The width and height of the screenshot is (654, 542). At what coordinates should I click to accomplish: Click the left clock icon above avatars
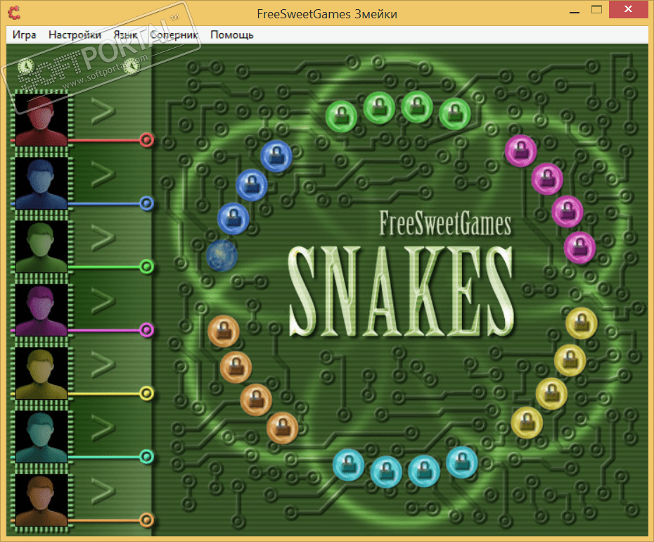click(x=26, y=67)
